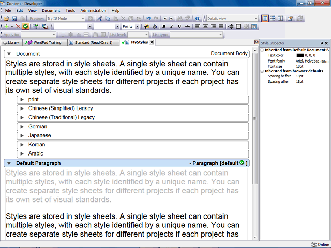The width and height of the screenshot is (331, 248).
Task: Expand the German style row
Action: [x=22, y=127]
